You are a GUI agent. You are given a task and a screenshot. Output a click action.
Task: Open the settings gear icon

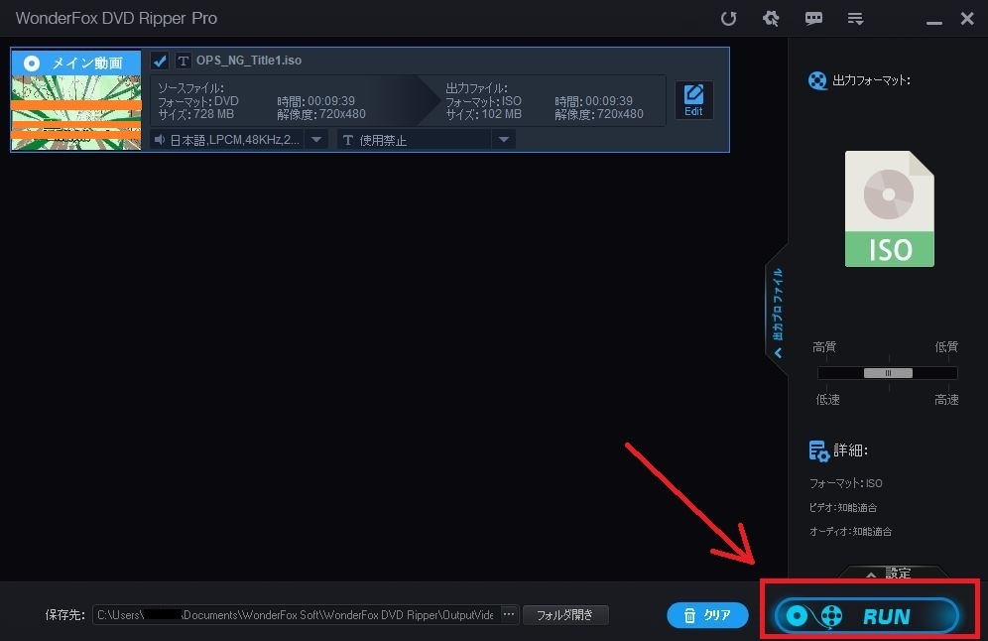click(771, 18)
